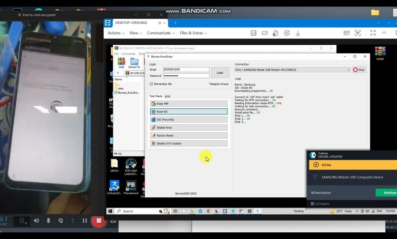
Task: Stop recording with red button
Action: (x=99, y=221)
